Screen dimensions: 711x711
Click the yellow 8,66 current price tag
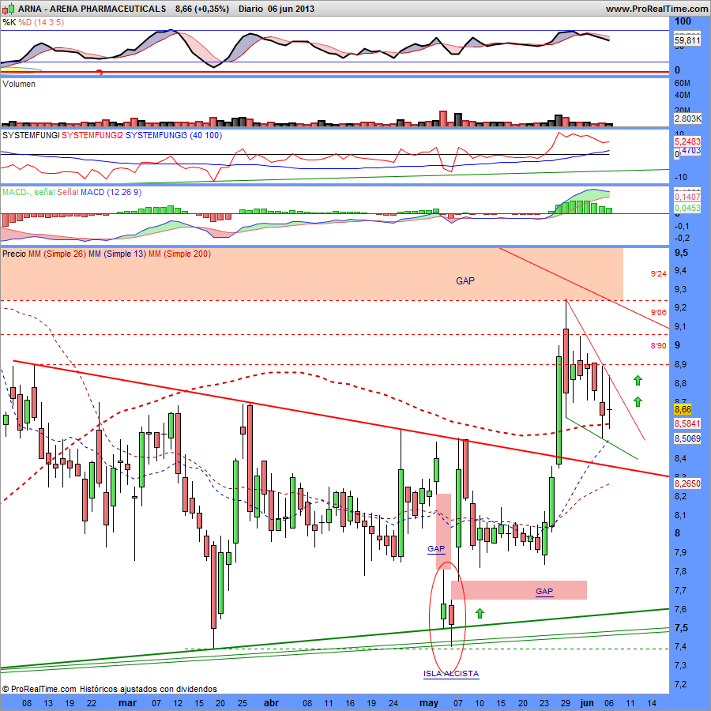click(x=683, y=409)
